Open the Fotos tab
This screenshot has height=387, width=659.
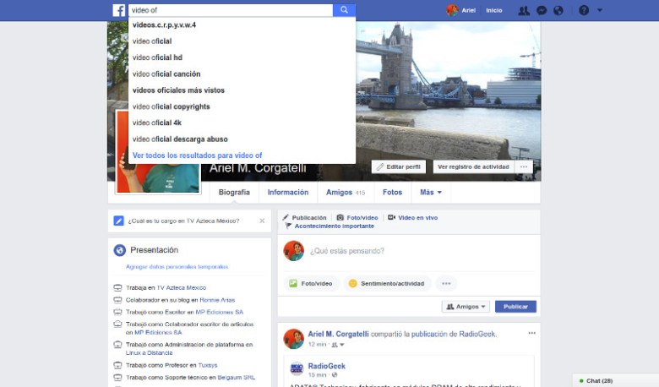click(x=392, y=193)
